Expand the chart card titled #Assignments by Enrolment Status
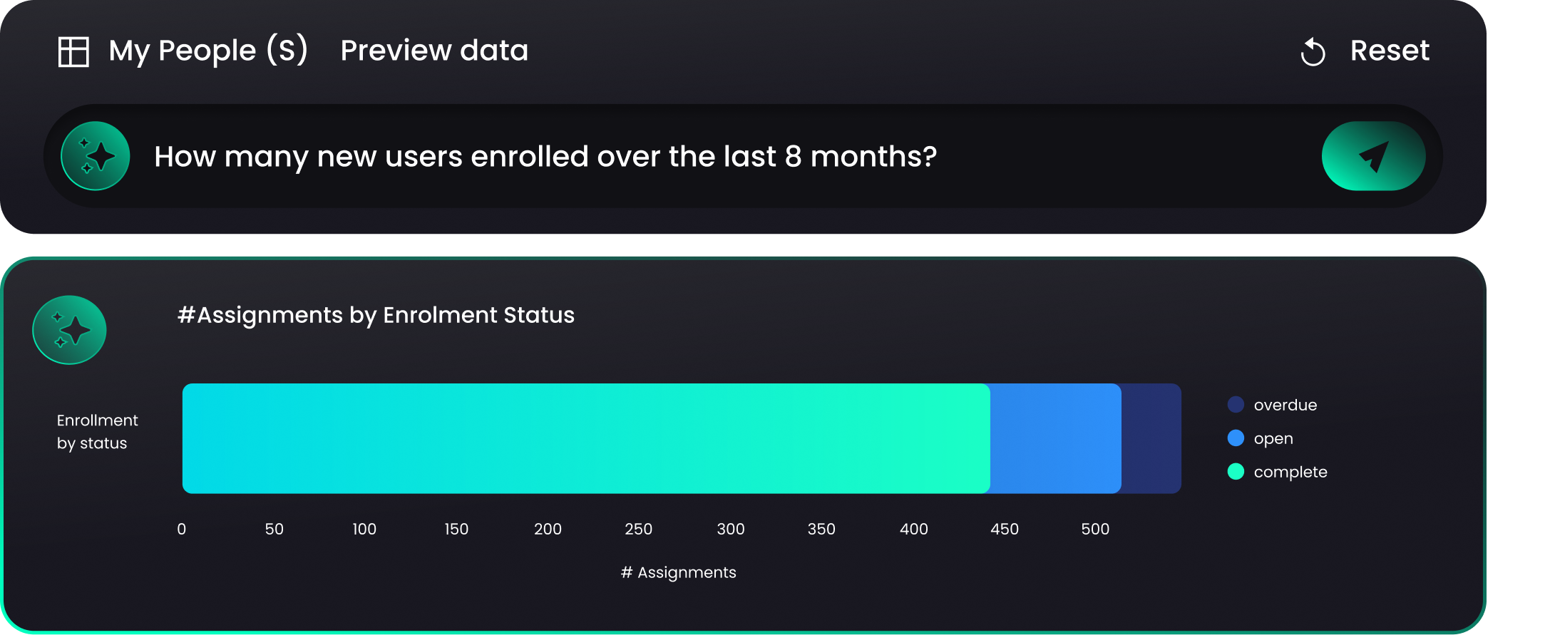The width and height of the screenshot is (1550, 635). tap(376, 314)
